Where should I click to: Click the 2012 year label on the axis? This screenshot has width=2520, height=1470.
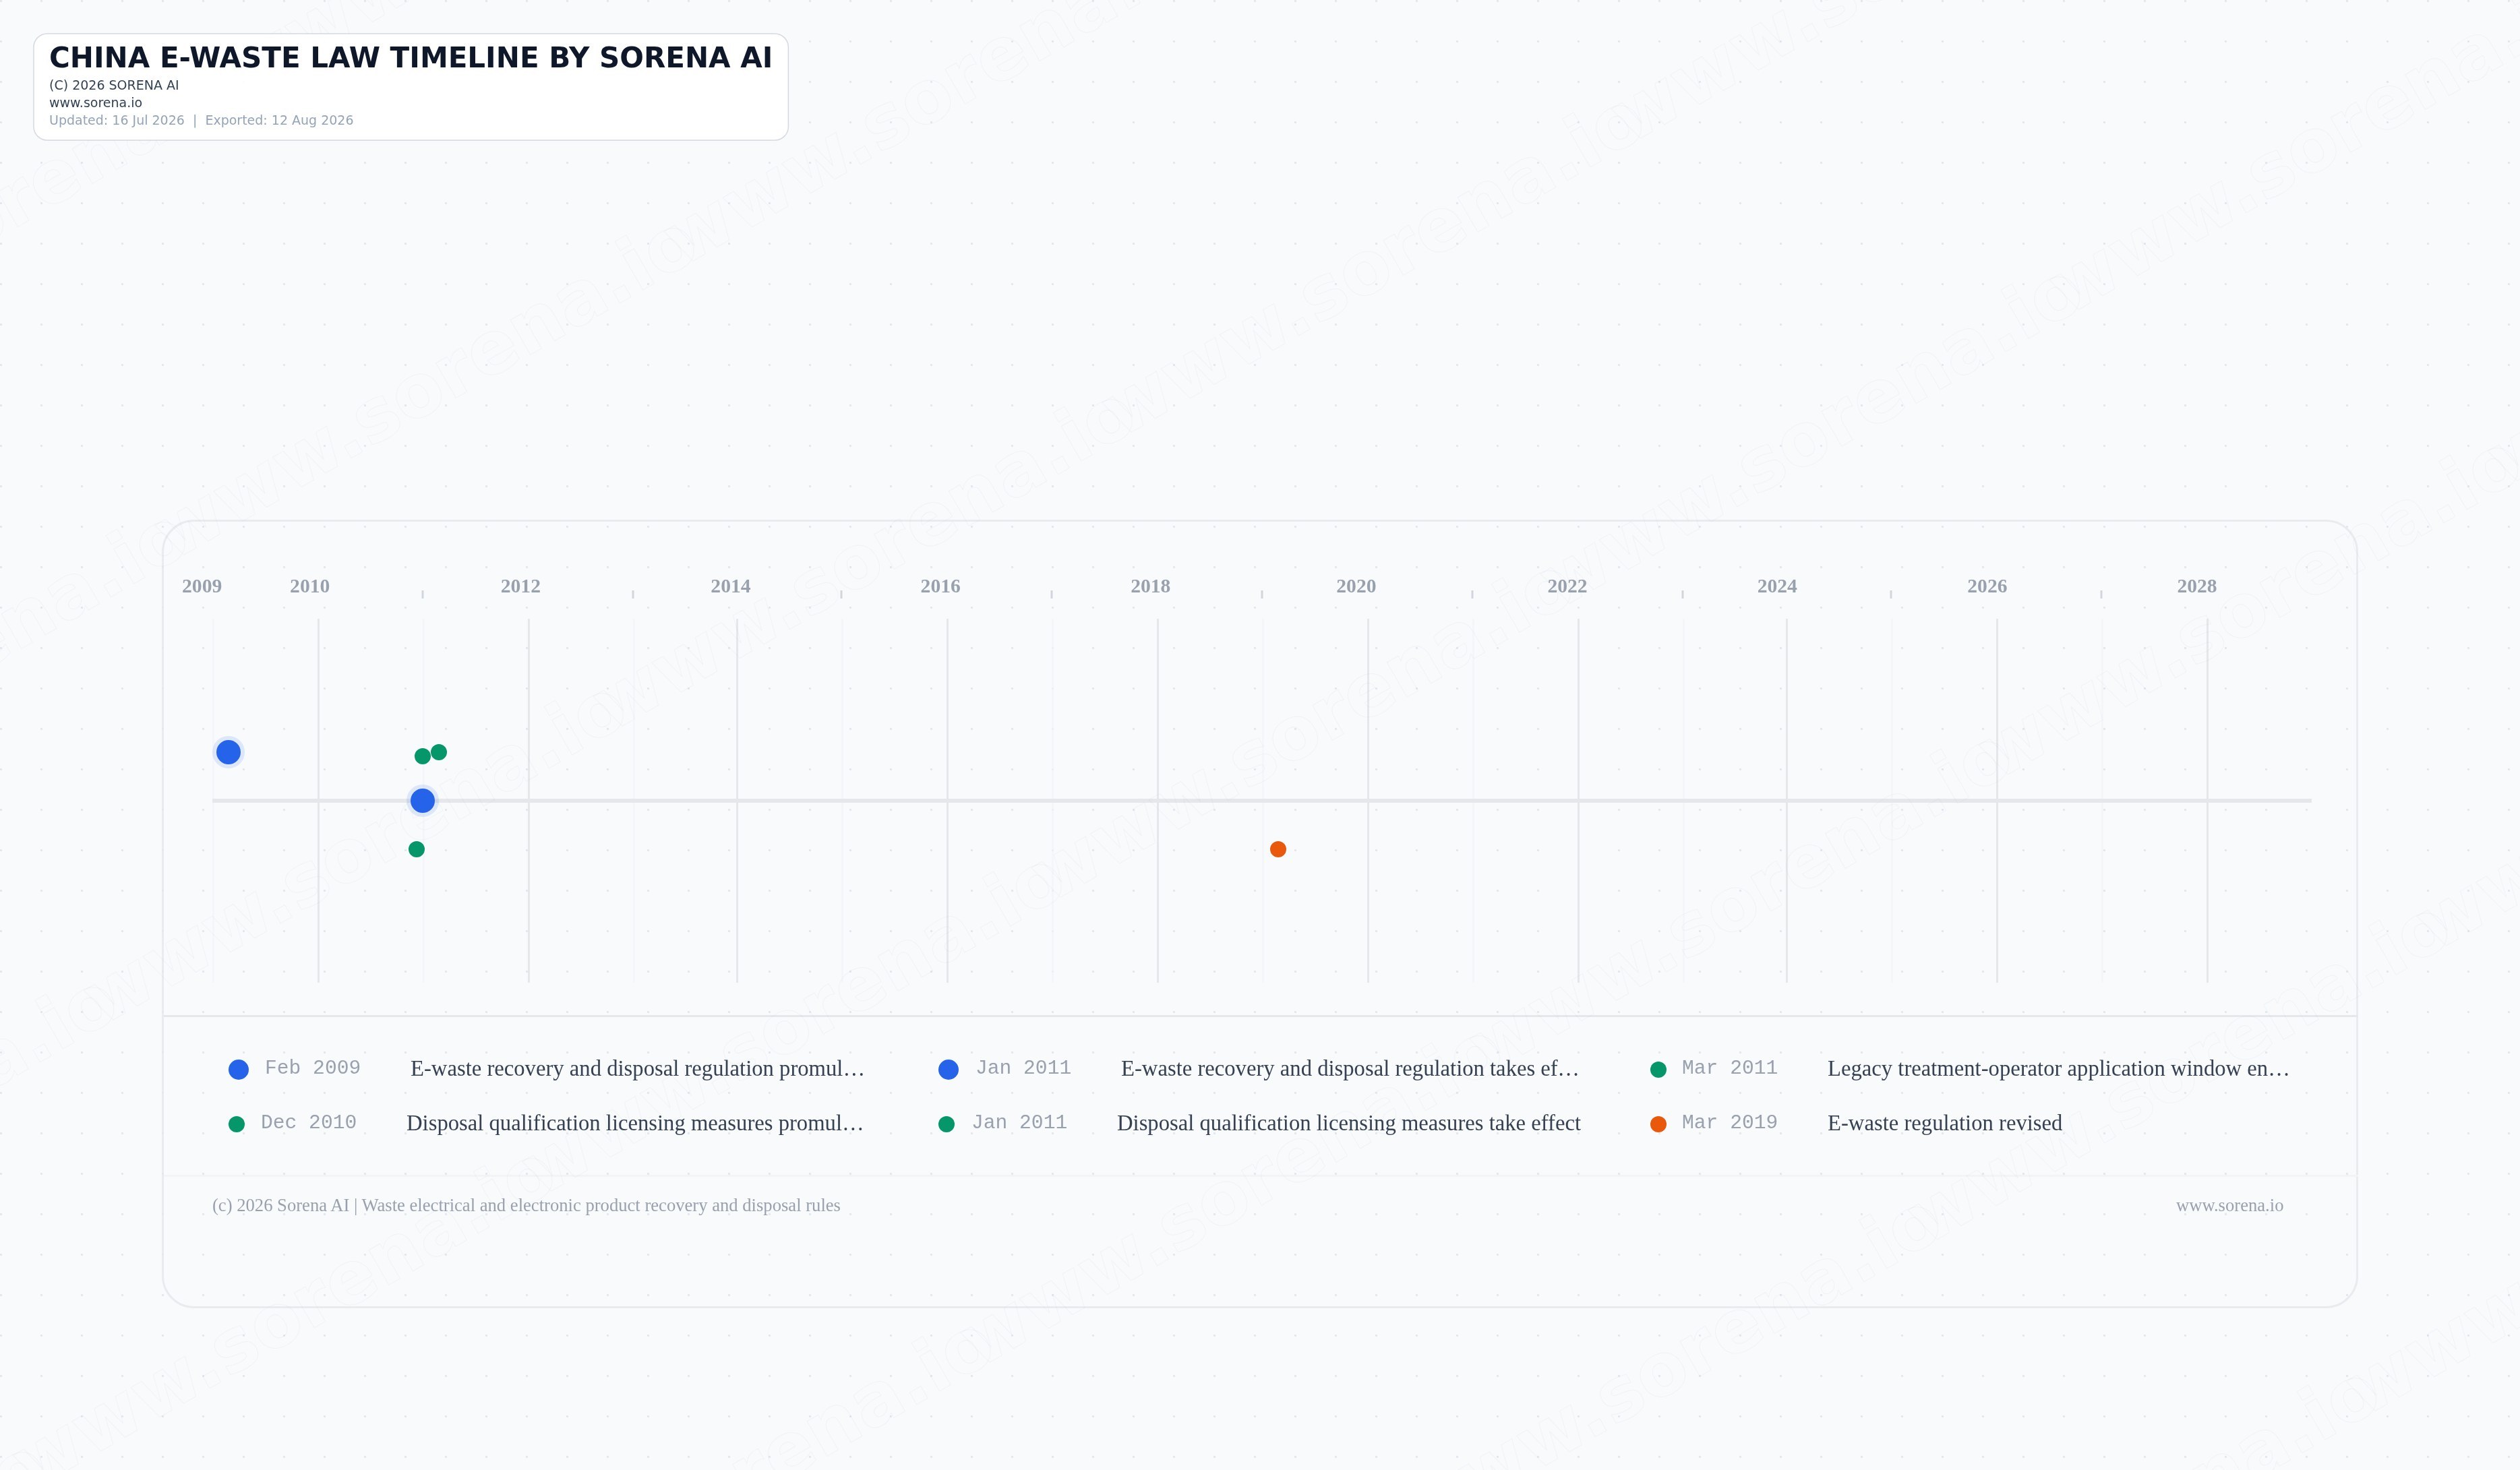520,586
